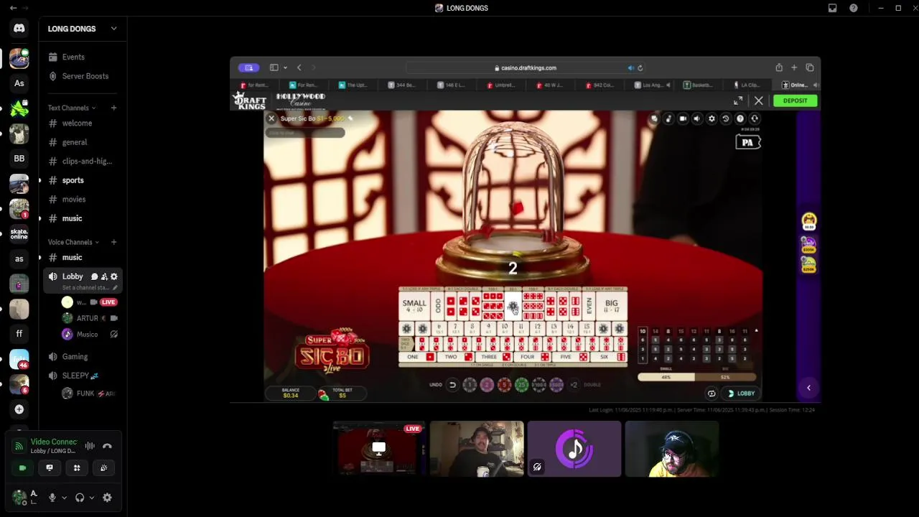Open streamer's LIVE stream thumbnail

point(378,448)
